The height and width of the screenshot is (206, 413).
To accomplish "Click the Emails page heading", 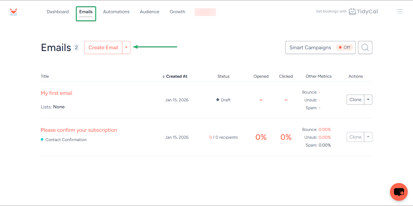I will tap(56, 48).
